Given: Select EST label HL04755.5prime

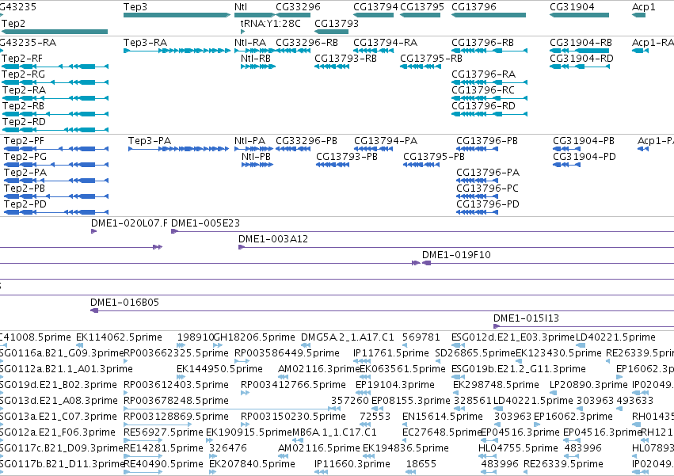Looking at the screenshot, I should point(519,448).
